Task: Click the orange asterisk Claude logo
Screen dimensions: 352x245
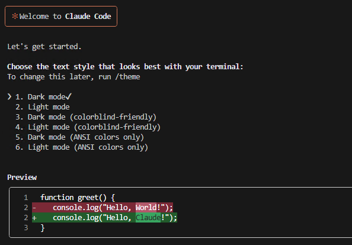Action: [15, 16]
